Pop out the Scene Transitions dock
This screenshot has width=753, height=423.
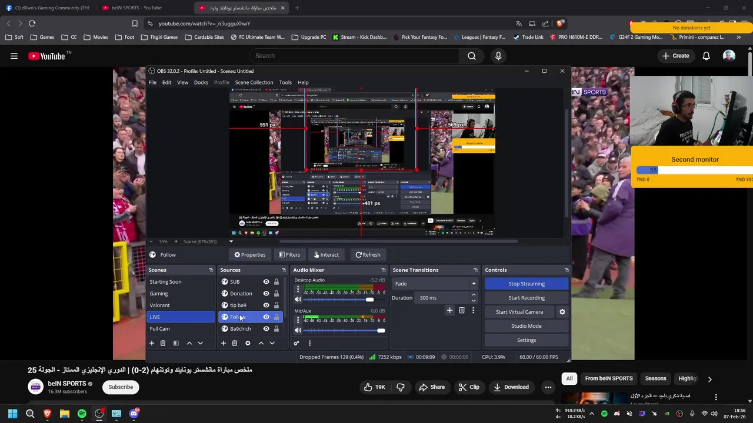[x=475, y=270]
